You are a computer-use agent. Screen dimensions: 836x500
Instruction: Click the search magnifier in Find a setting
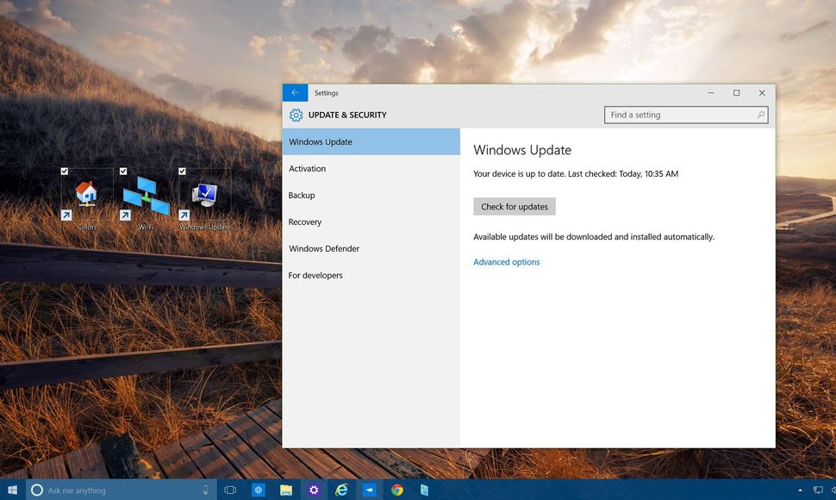[759, 115]
